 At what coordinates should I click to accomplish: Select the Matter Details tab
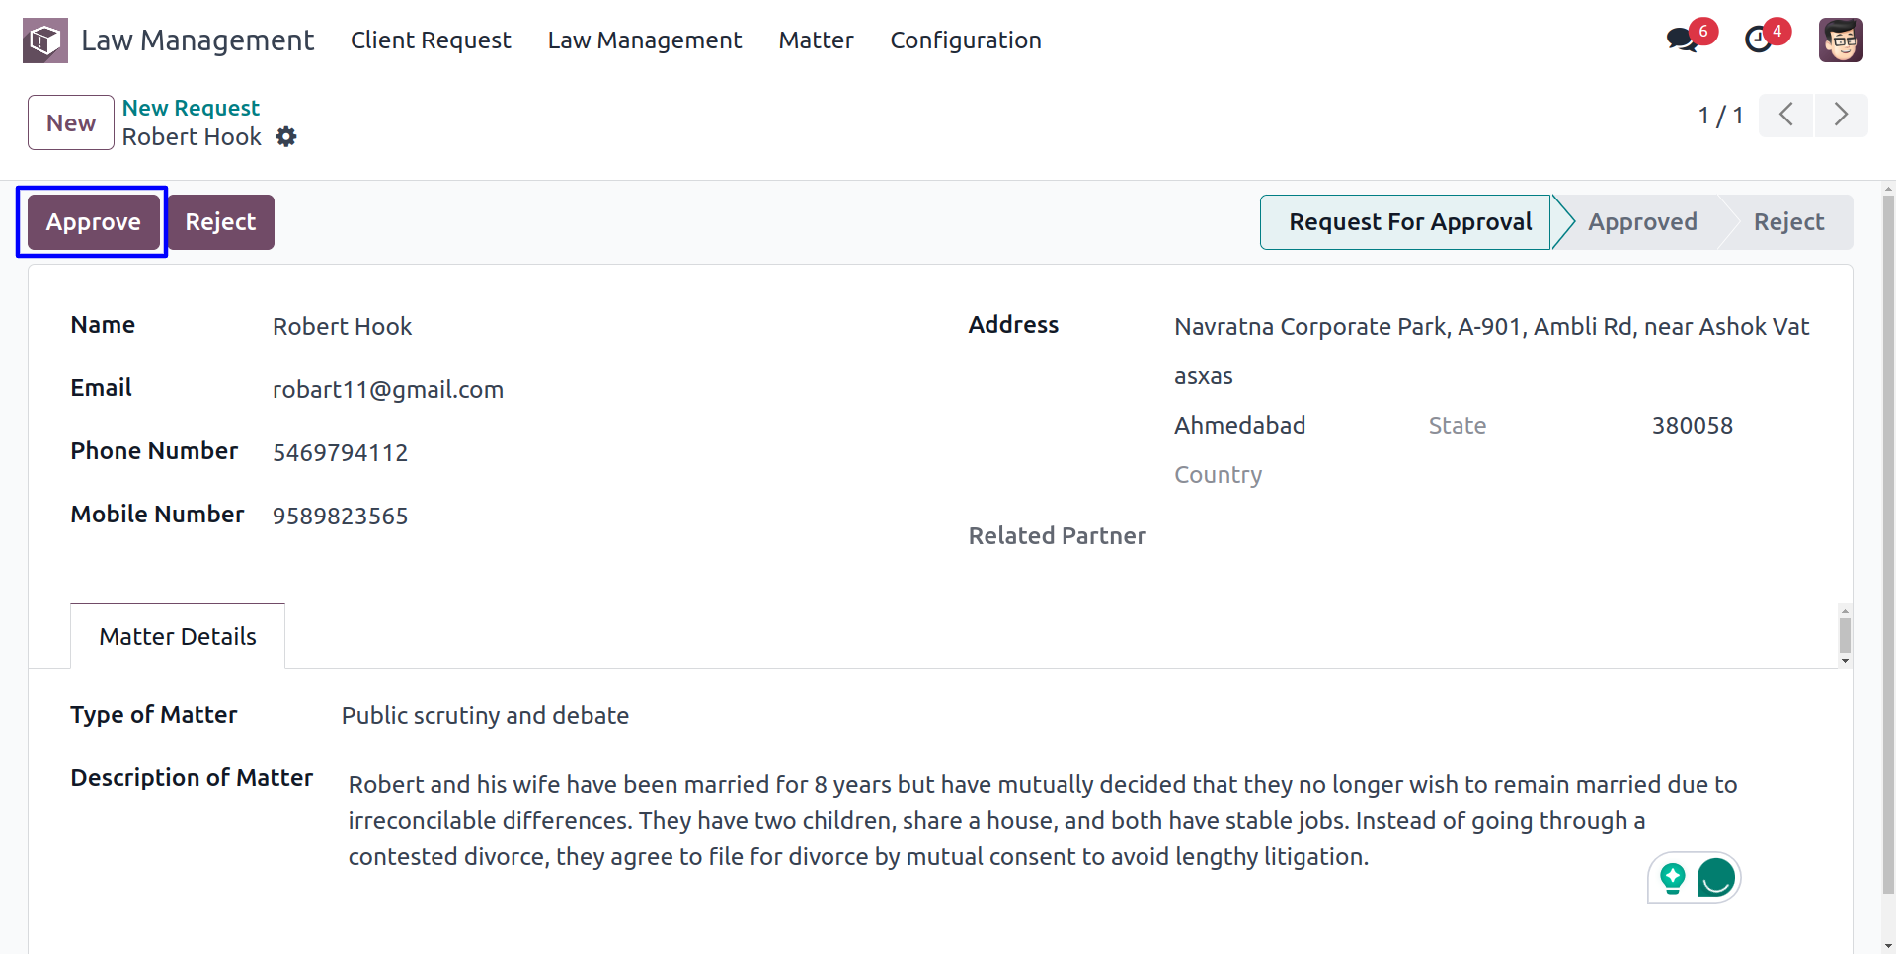(x=178, y=636)
